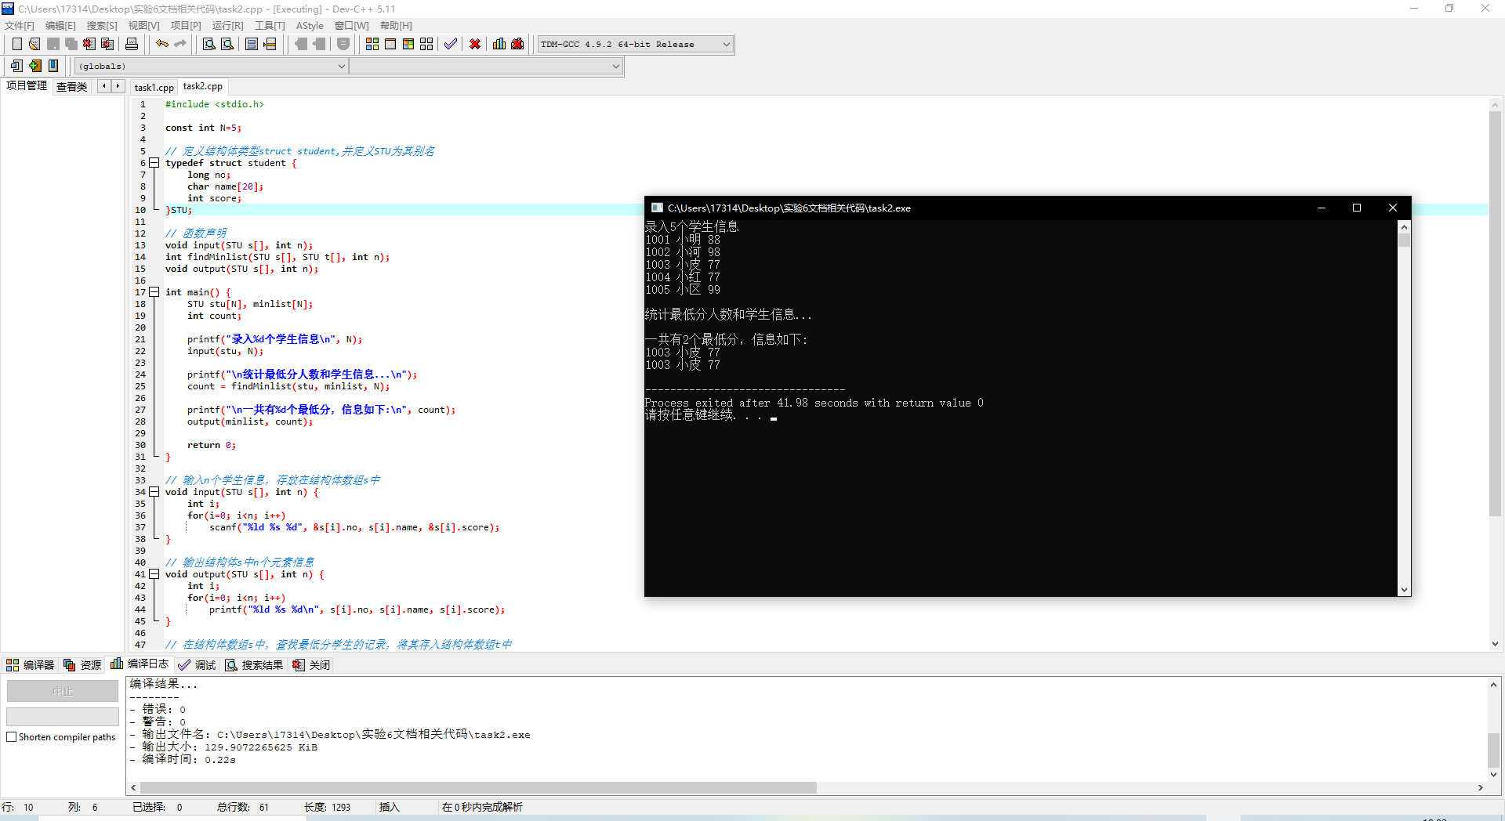This screenshot has width=1505, height=821.
Task: Open the 运行[R] menu
Action: click(x=227, y=26)
